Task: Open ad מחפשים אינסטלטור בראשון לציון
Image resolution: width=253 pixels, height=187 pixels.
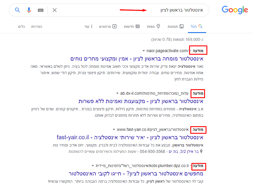Action: click(x=136, y=174)
